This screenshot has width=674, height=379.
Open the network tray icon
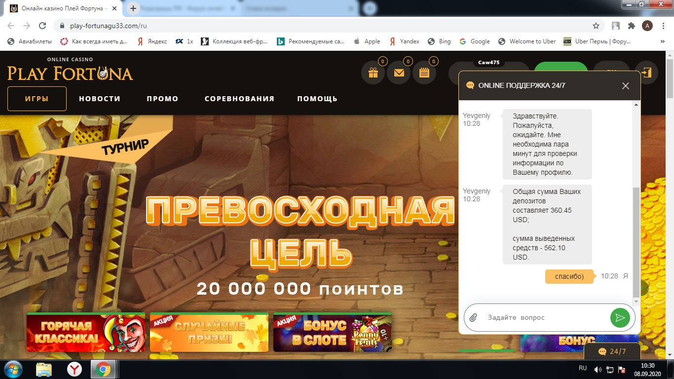(x=610, y=369)
